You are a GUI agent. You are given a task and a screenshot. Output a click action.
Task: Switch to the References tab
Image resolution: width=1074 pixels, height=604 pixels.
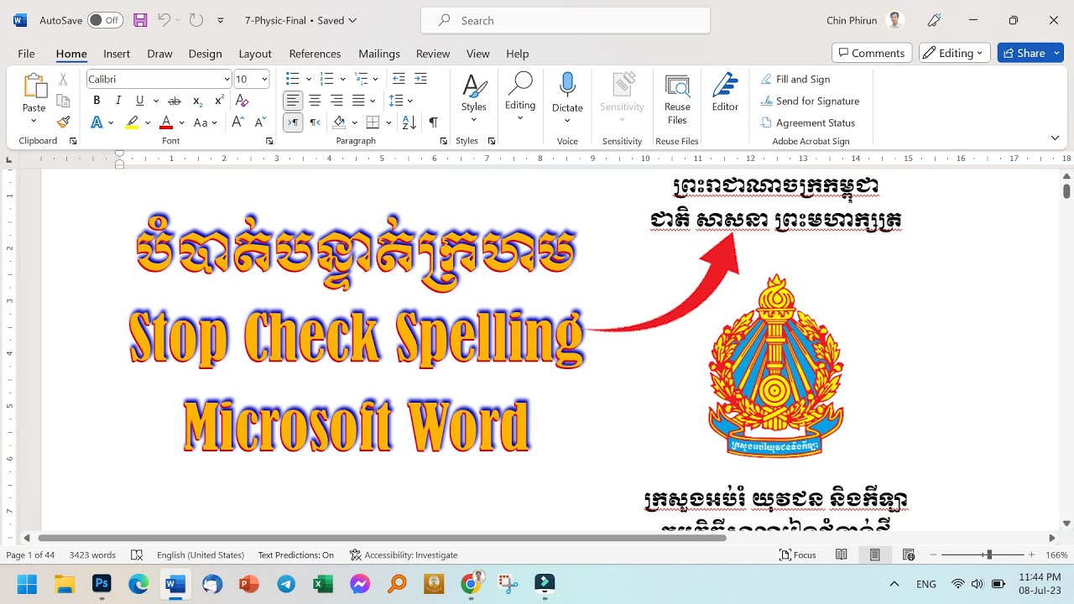(x=315, y=54)
